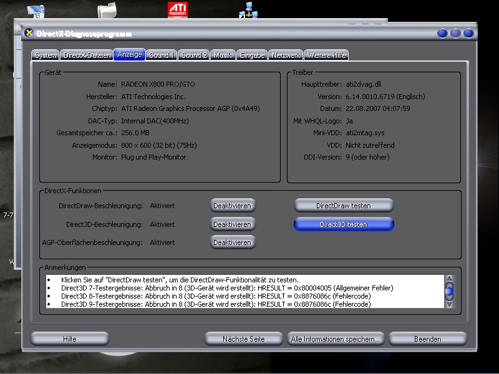499x374 pixels.
Task: Click the DirectX logo in title bar
Action: tap(29, 33)
